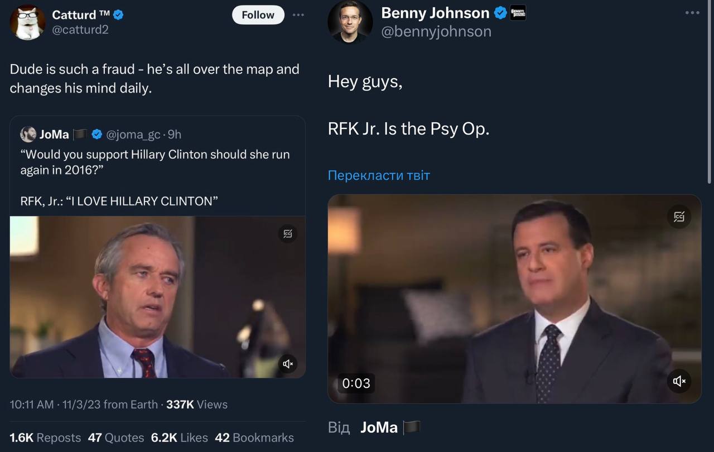714x452 pixels.
Task: Open more options on Benny Johnson's tweet
Action: (692, 13)
